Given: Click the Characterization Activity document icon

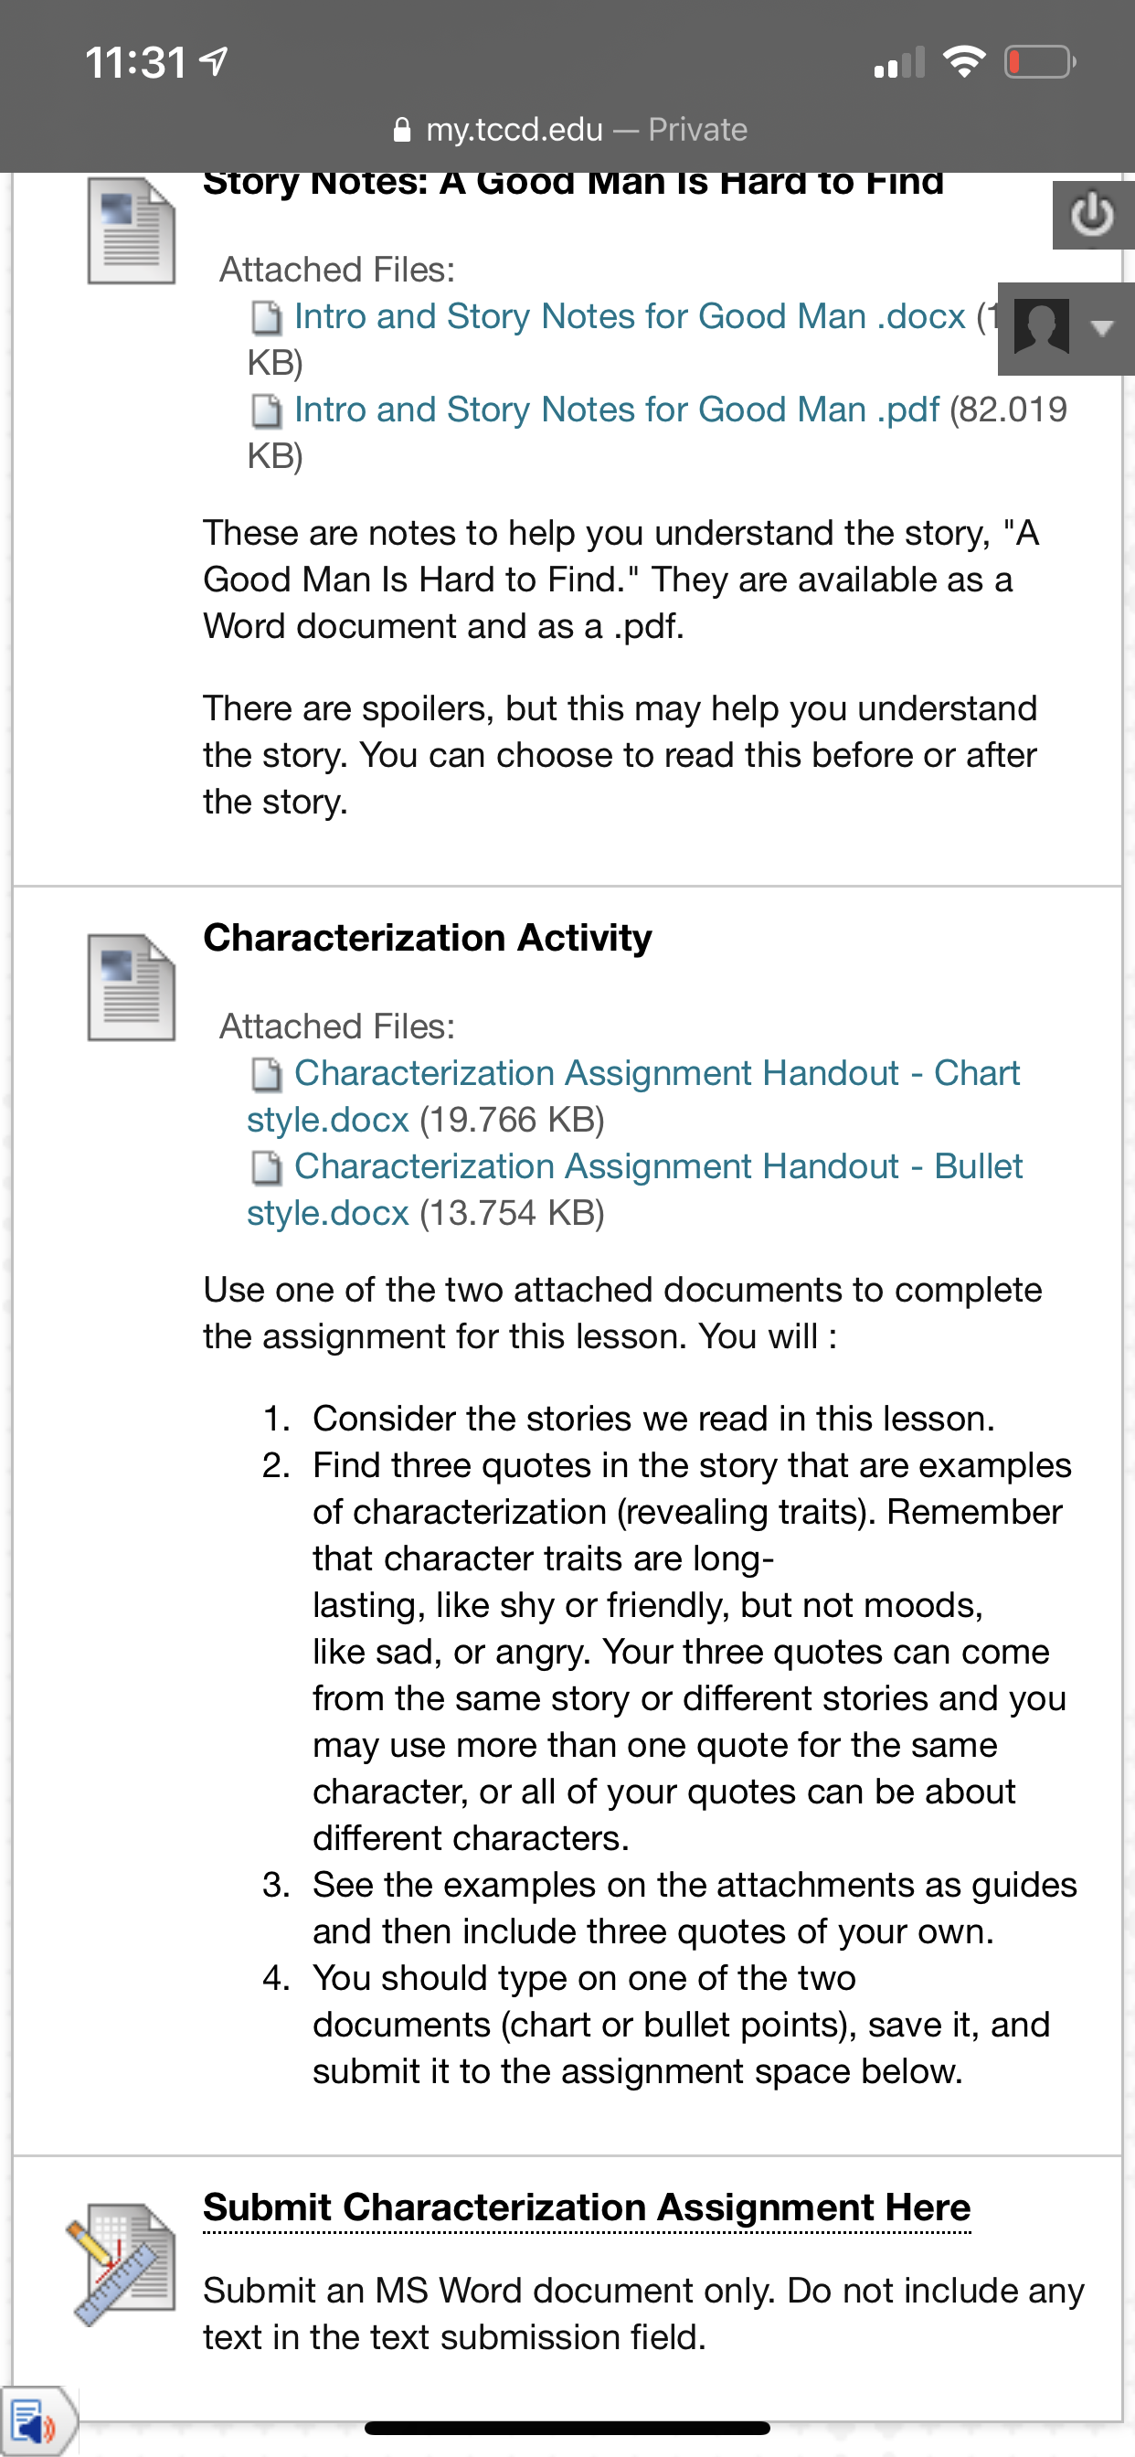Looking at the screenshot, I should [x=132, y=988].
